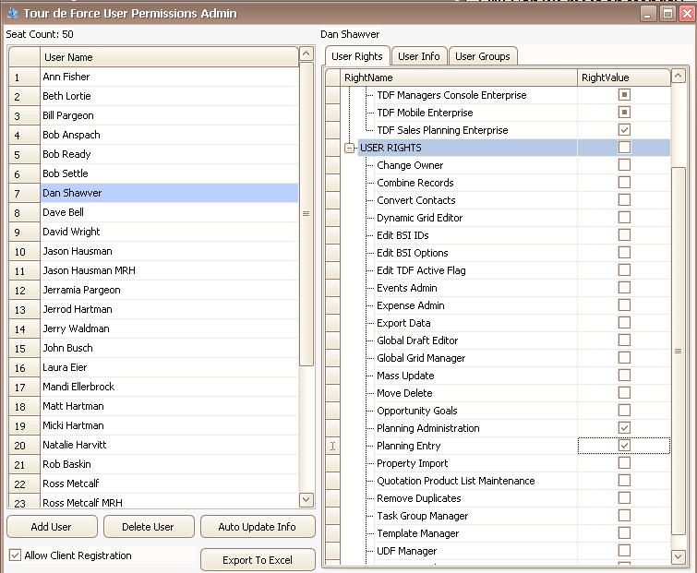Select user Dan Shawver in list
Screen dimensions: 697x573
[x=169, y=193]
